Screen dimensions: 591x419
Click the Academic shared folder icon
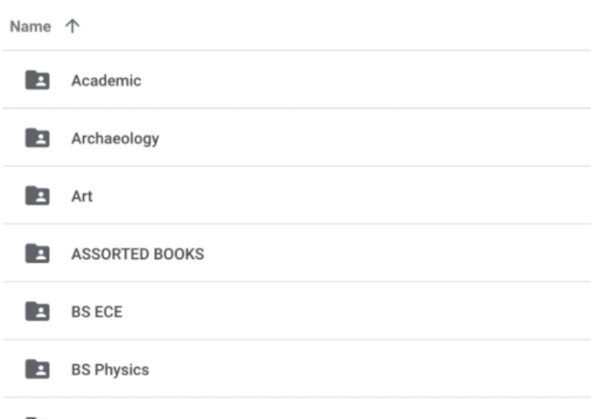(37, 80)
